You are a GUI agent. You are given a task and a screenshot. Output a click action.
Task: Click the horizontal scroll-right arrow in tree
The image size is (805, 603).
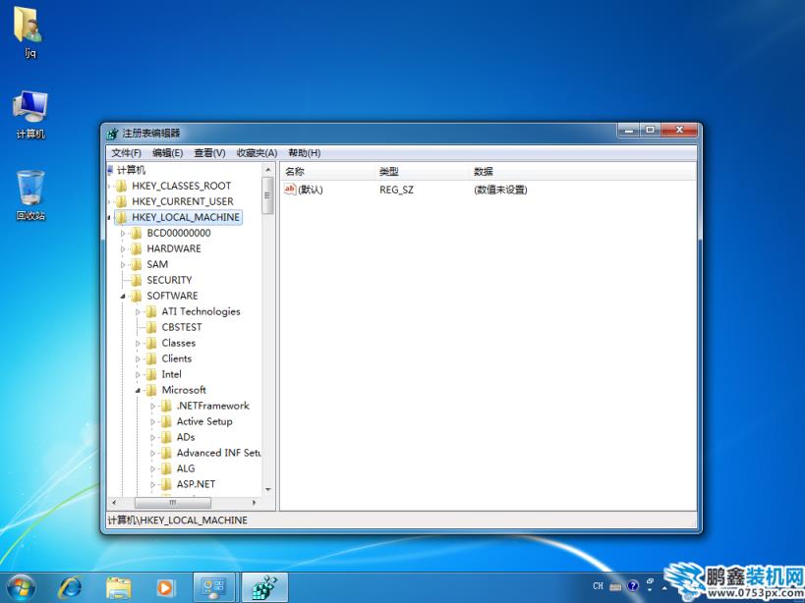[x=254, y=503]
